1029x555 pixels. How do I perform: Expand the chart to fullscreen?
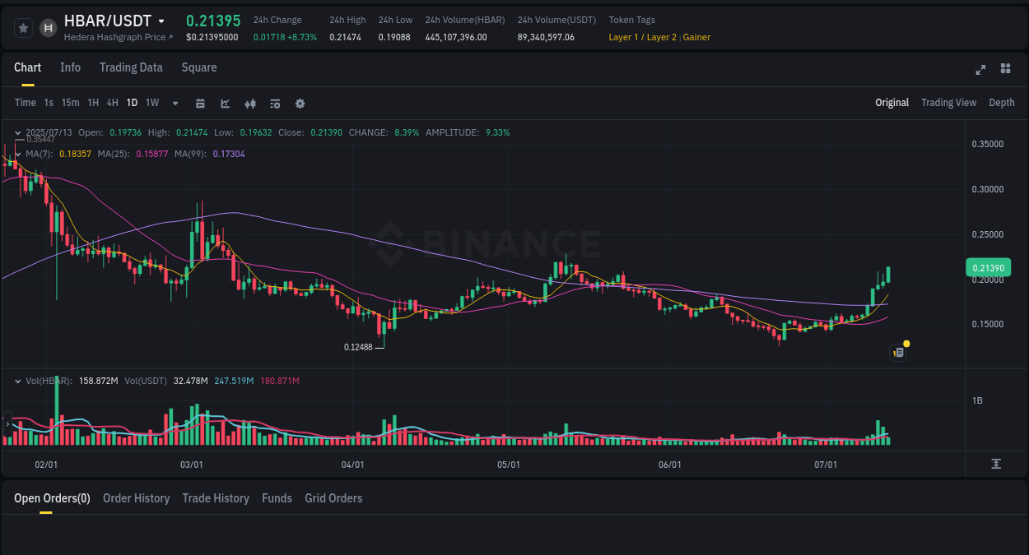[x=980, y=70]
